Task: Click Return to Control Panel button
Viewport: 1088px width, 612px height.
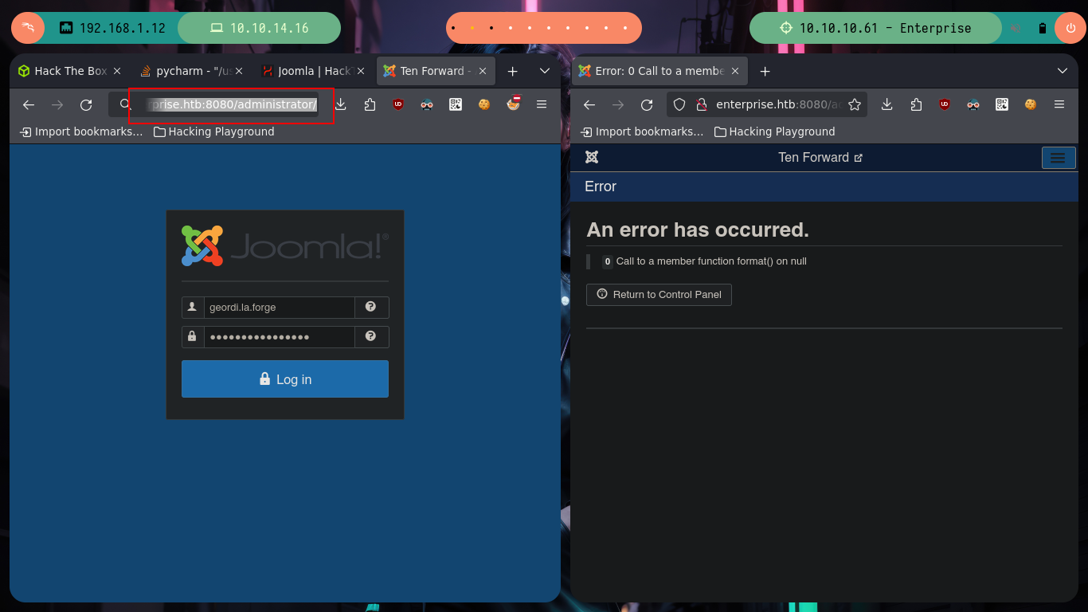Action: pyautogui.click(x=659, y=294)
